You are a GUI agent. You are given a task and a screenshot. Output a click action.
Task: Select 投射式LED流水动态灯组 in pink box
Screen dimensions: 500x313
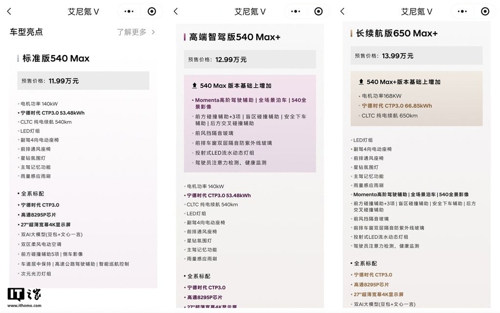click(x=225, y=153)
